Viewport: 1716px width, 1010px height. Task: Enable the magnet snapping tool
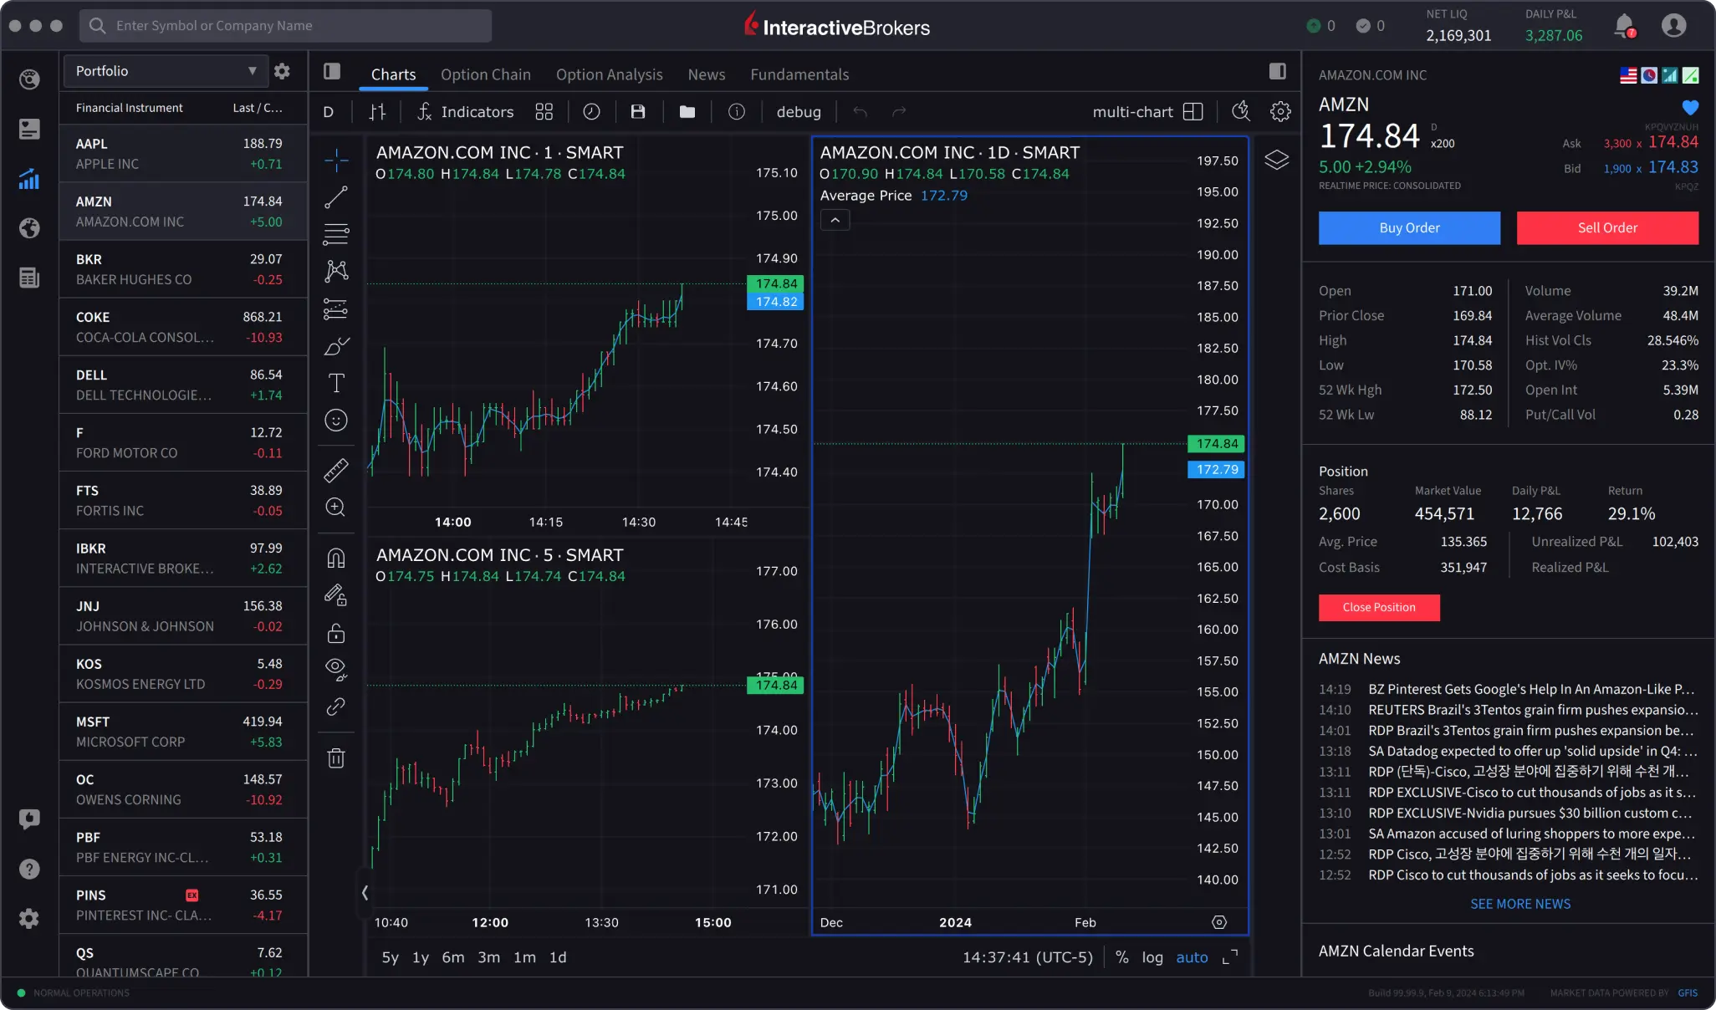pos(335,558)
